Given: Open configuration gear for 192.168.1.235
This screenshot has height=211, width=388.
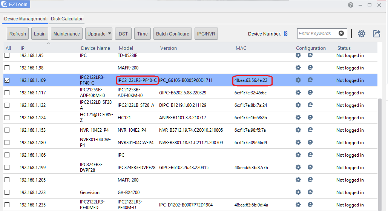Looking at the screenshot, I should (298, 205).
